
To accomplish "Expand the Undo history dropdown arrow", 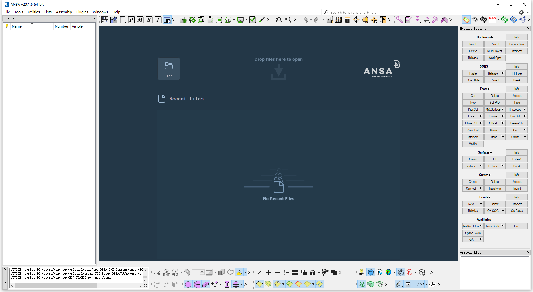I will point(311,20).
